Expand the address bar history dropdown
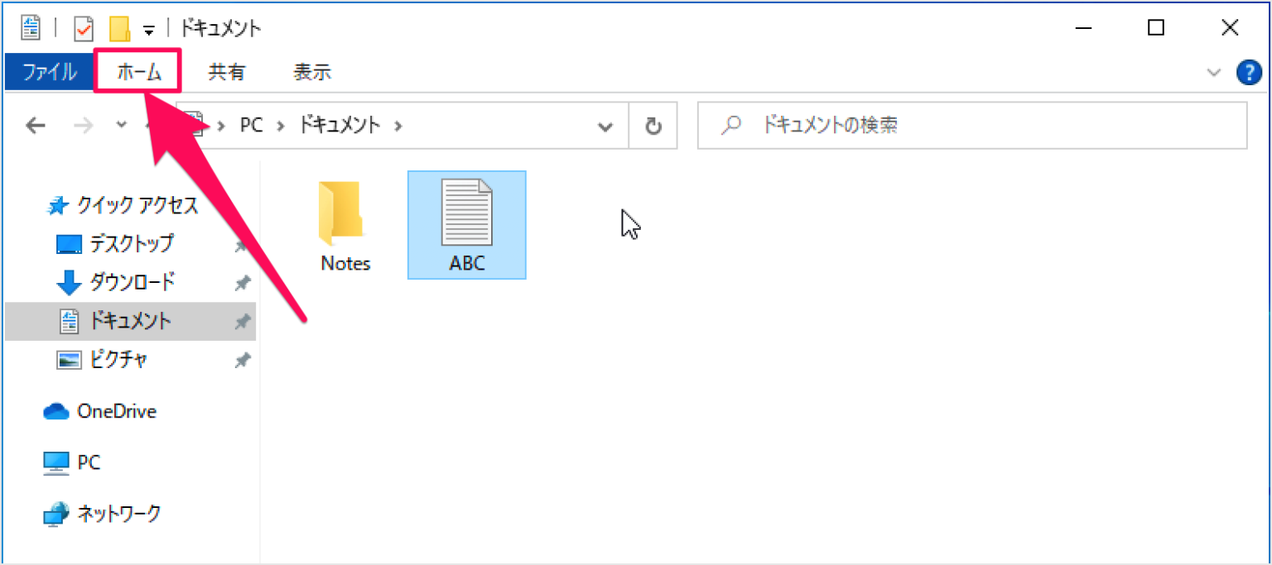 click(606, 126)
